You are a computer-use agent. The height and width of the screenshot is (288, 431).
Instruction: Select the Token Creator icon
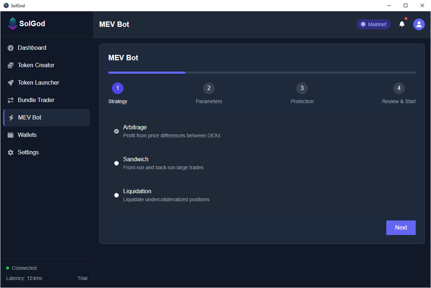point(10,65)
